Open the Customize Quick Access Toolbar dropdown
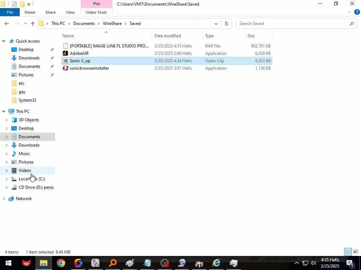This screenshot has width=361, height=270. point(29,4)
